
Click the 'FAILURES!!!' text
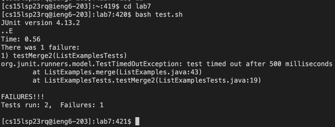pos(23,97)
